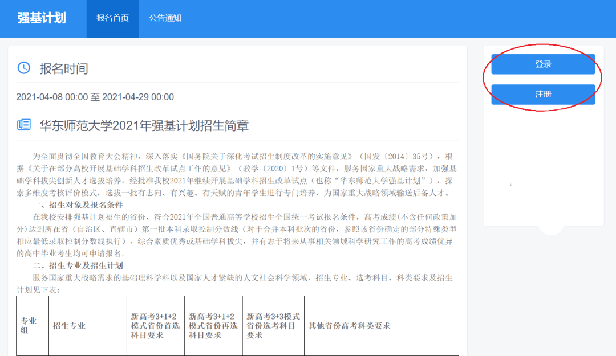Select the 招生专业 table header cell
The width and height of the screenshot is (616, 356).
point(69,326)
